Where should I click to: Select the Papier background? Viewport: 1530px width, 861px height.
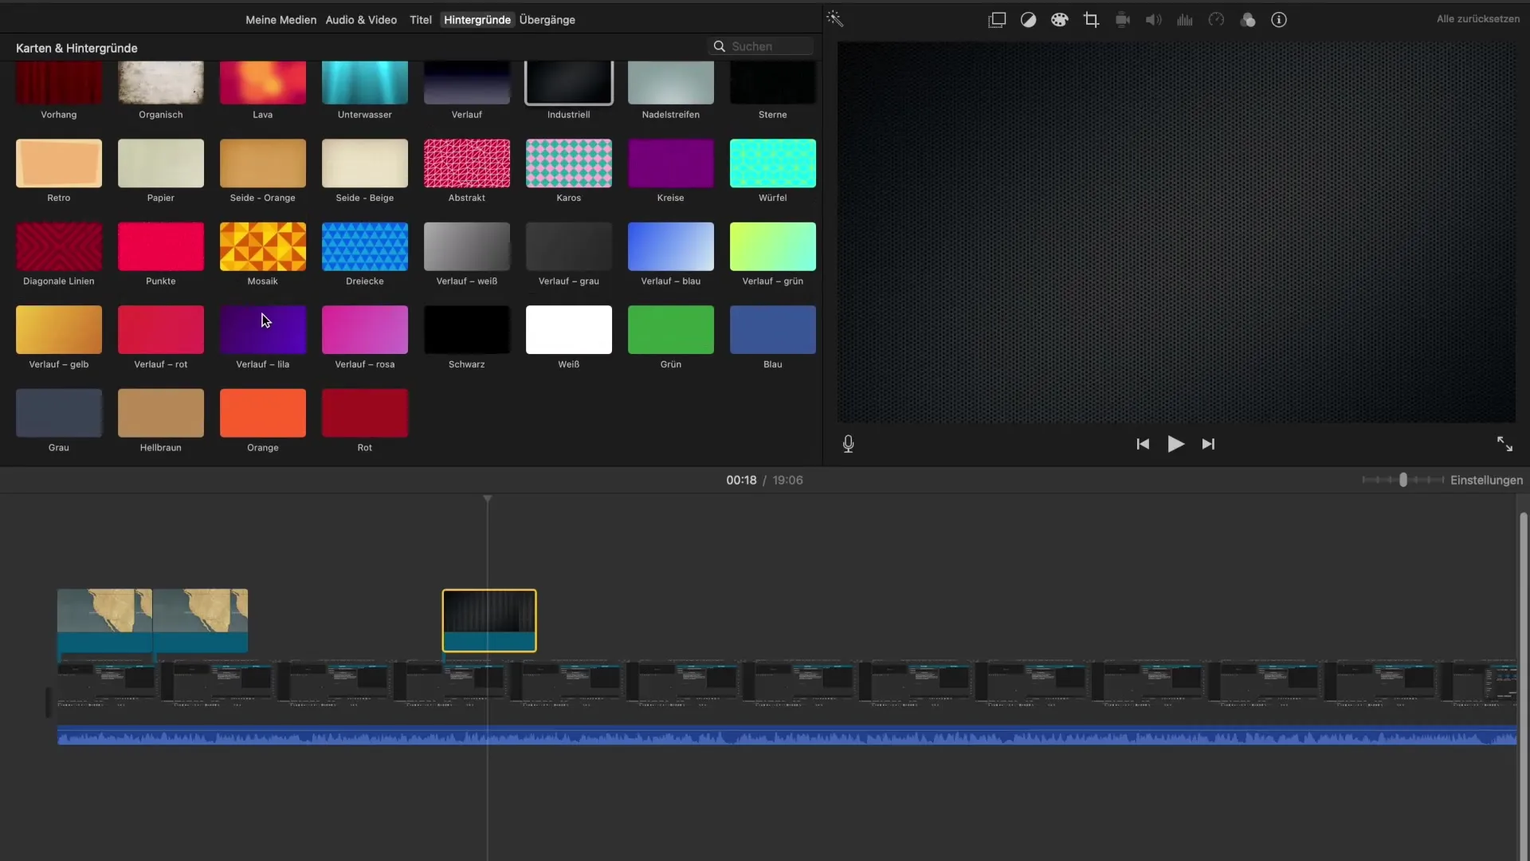tap(161, 163)
